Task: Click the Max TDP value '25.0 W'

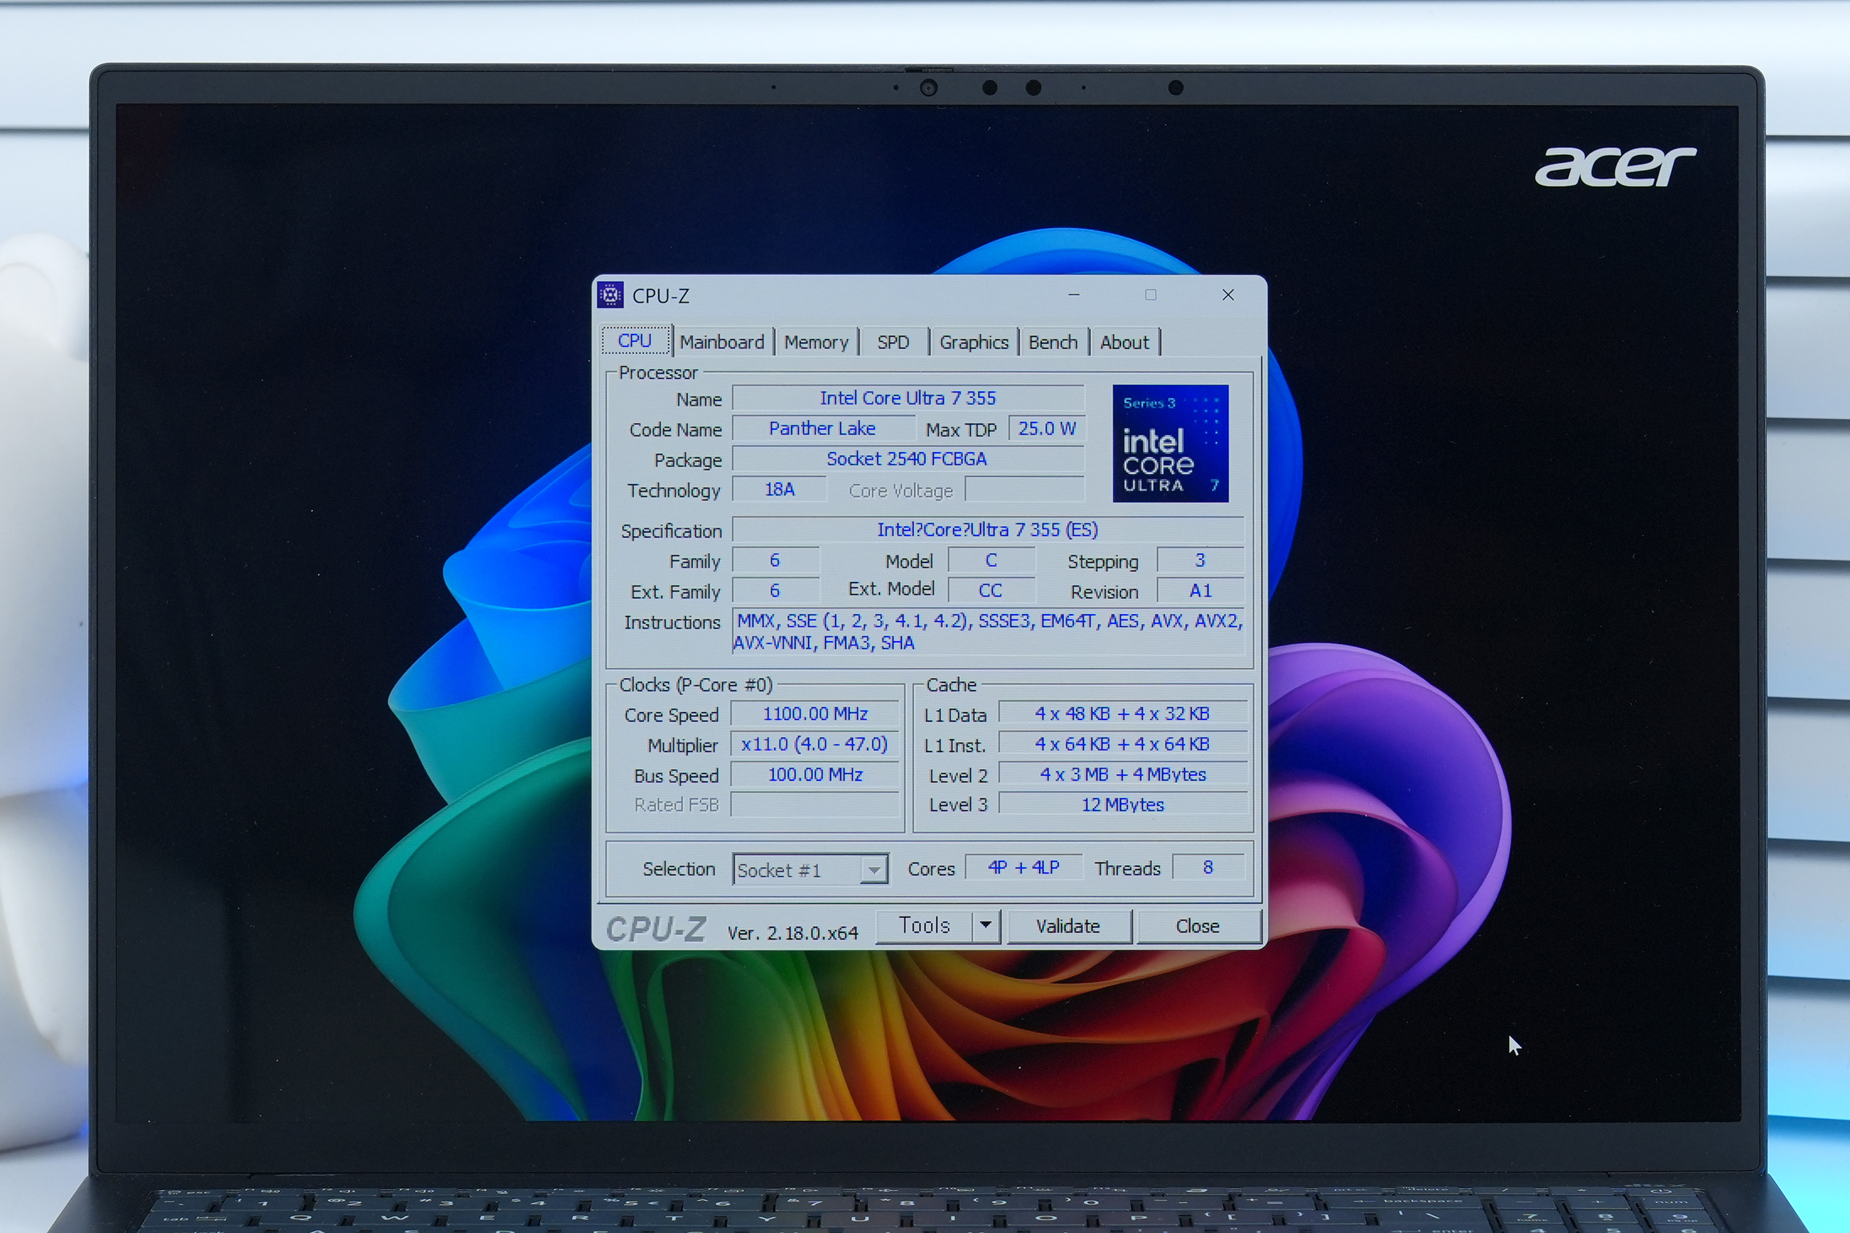Action: click(1047, 428)
